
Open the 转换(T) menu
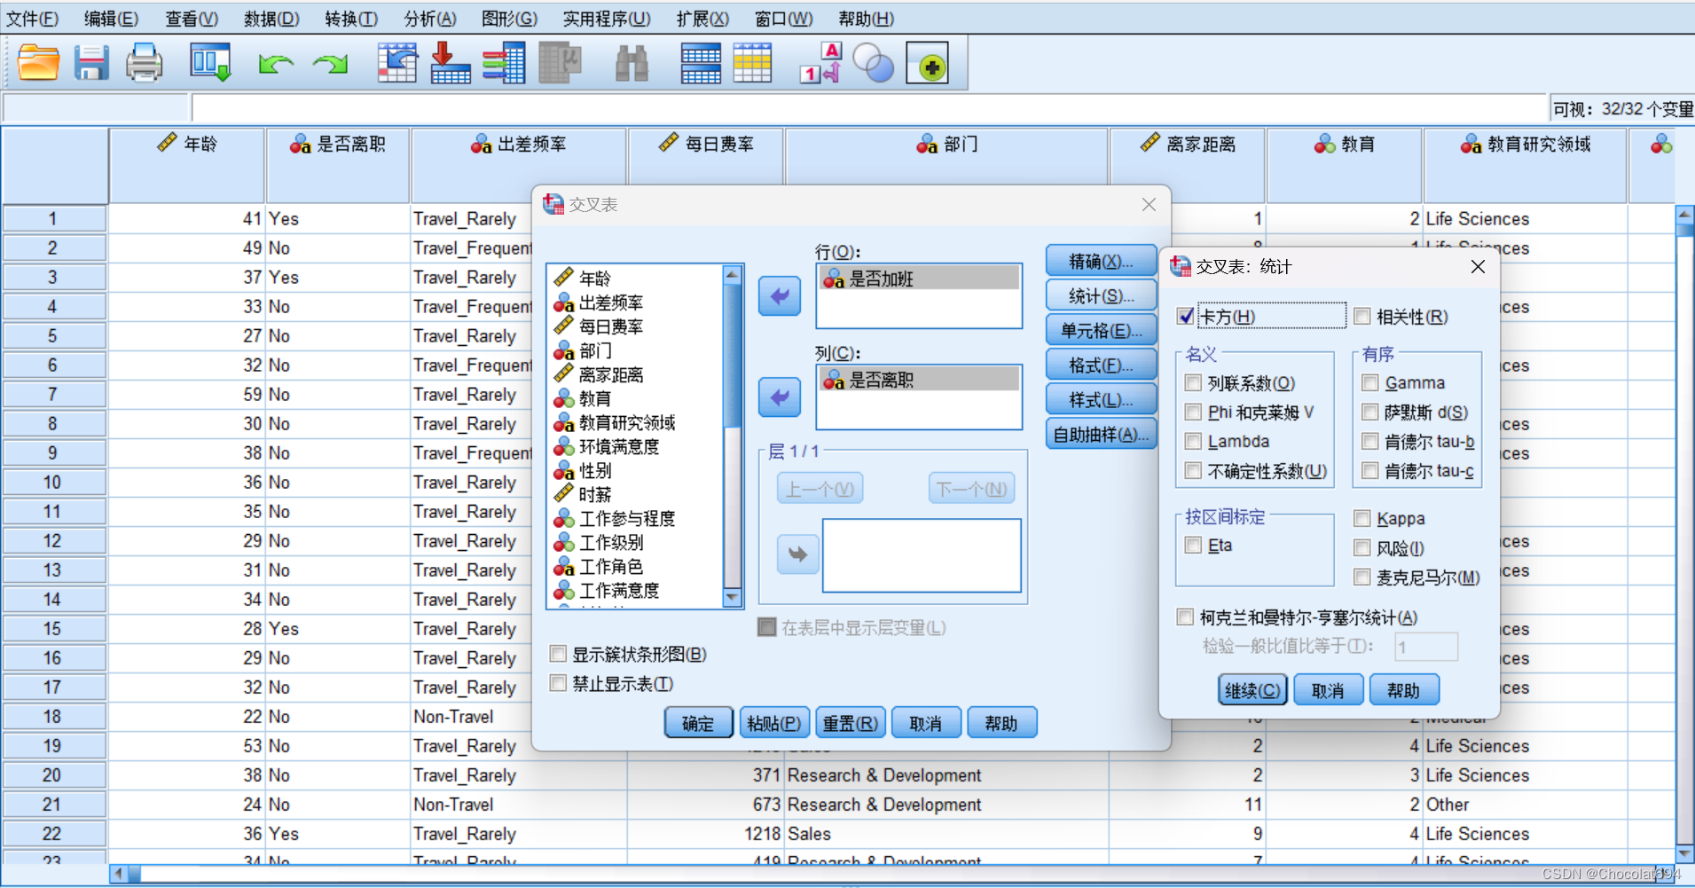[x=350, y=18]
